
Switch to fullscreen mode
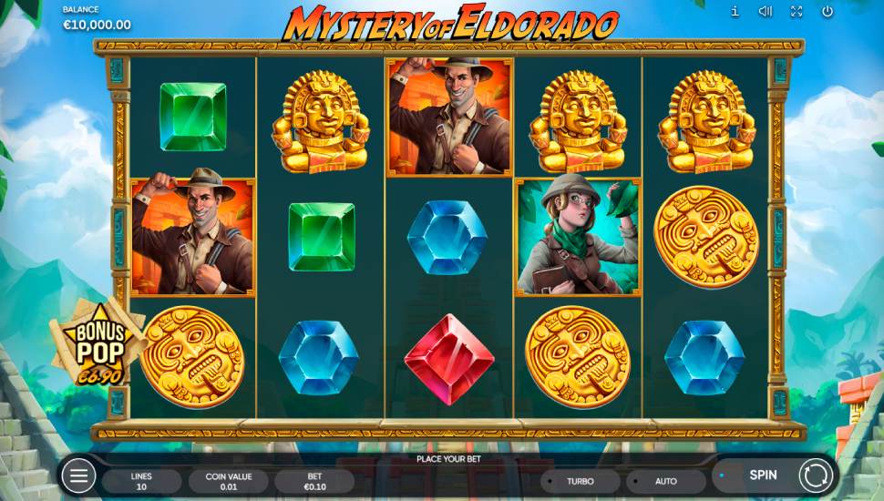796,11
